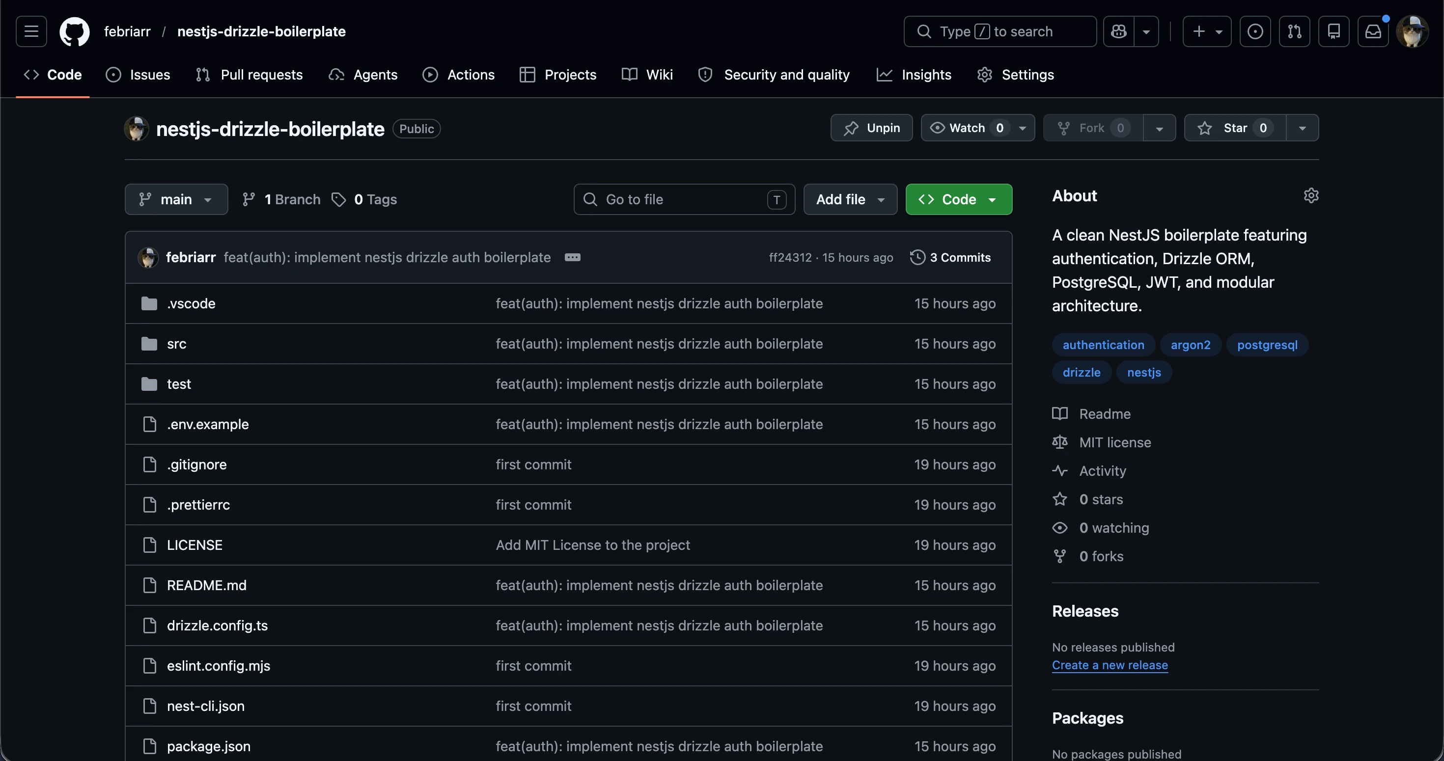Open Add MIT License to the project commit

[x=593, y=544]
